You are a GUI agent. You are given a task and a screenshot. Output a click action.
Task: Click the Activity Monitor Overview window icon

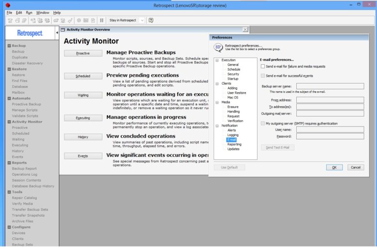point(63,30)
